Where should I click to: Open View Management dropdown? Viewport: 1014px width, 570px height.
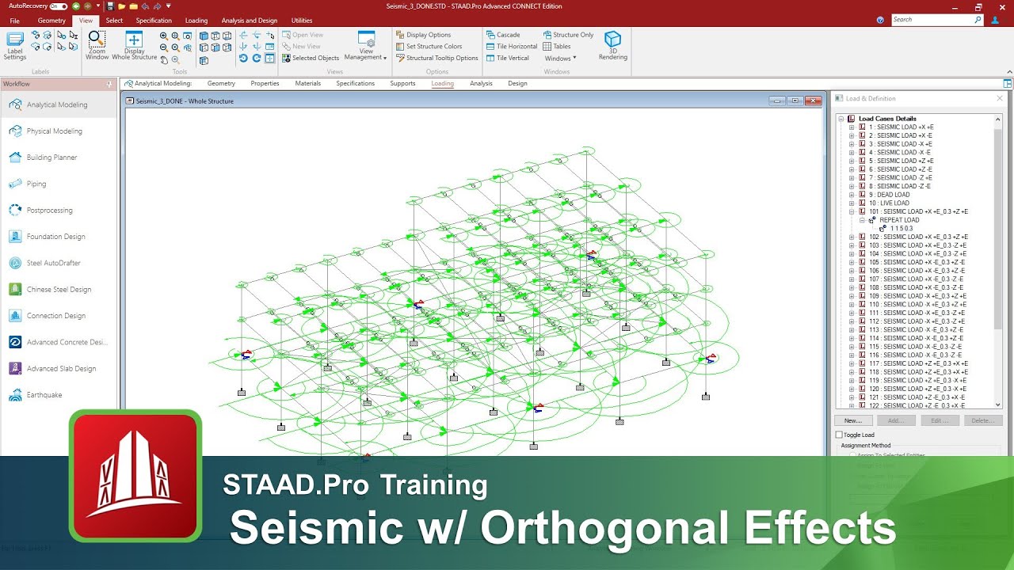(366, 46)
